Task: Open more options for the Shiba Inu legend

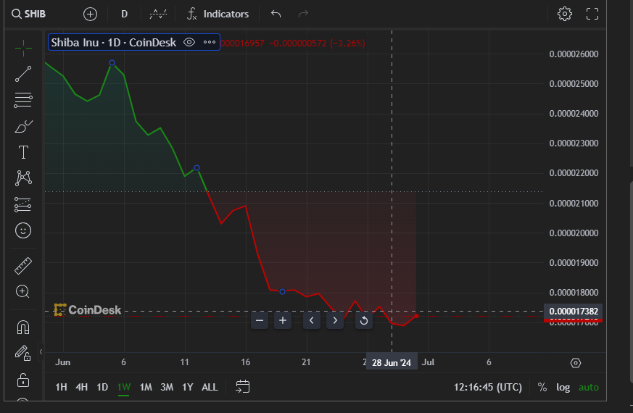Action: (210, 42)
